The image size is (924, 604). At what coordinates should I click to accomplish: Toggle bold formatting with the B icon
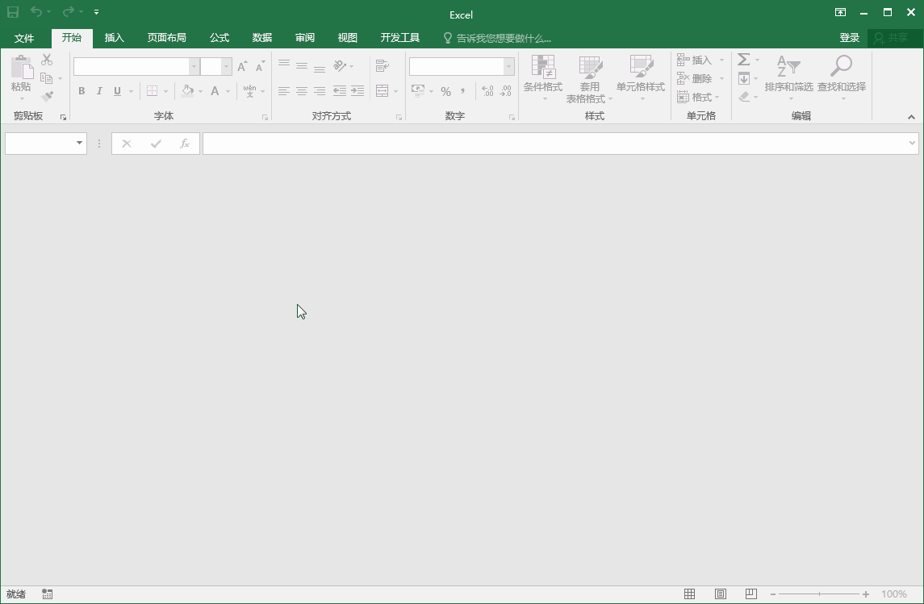pos(81,91)
